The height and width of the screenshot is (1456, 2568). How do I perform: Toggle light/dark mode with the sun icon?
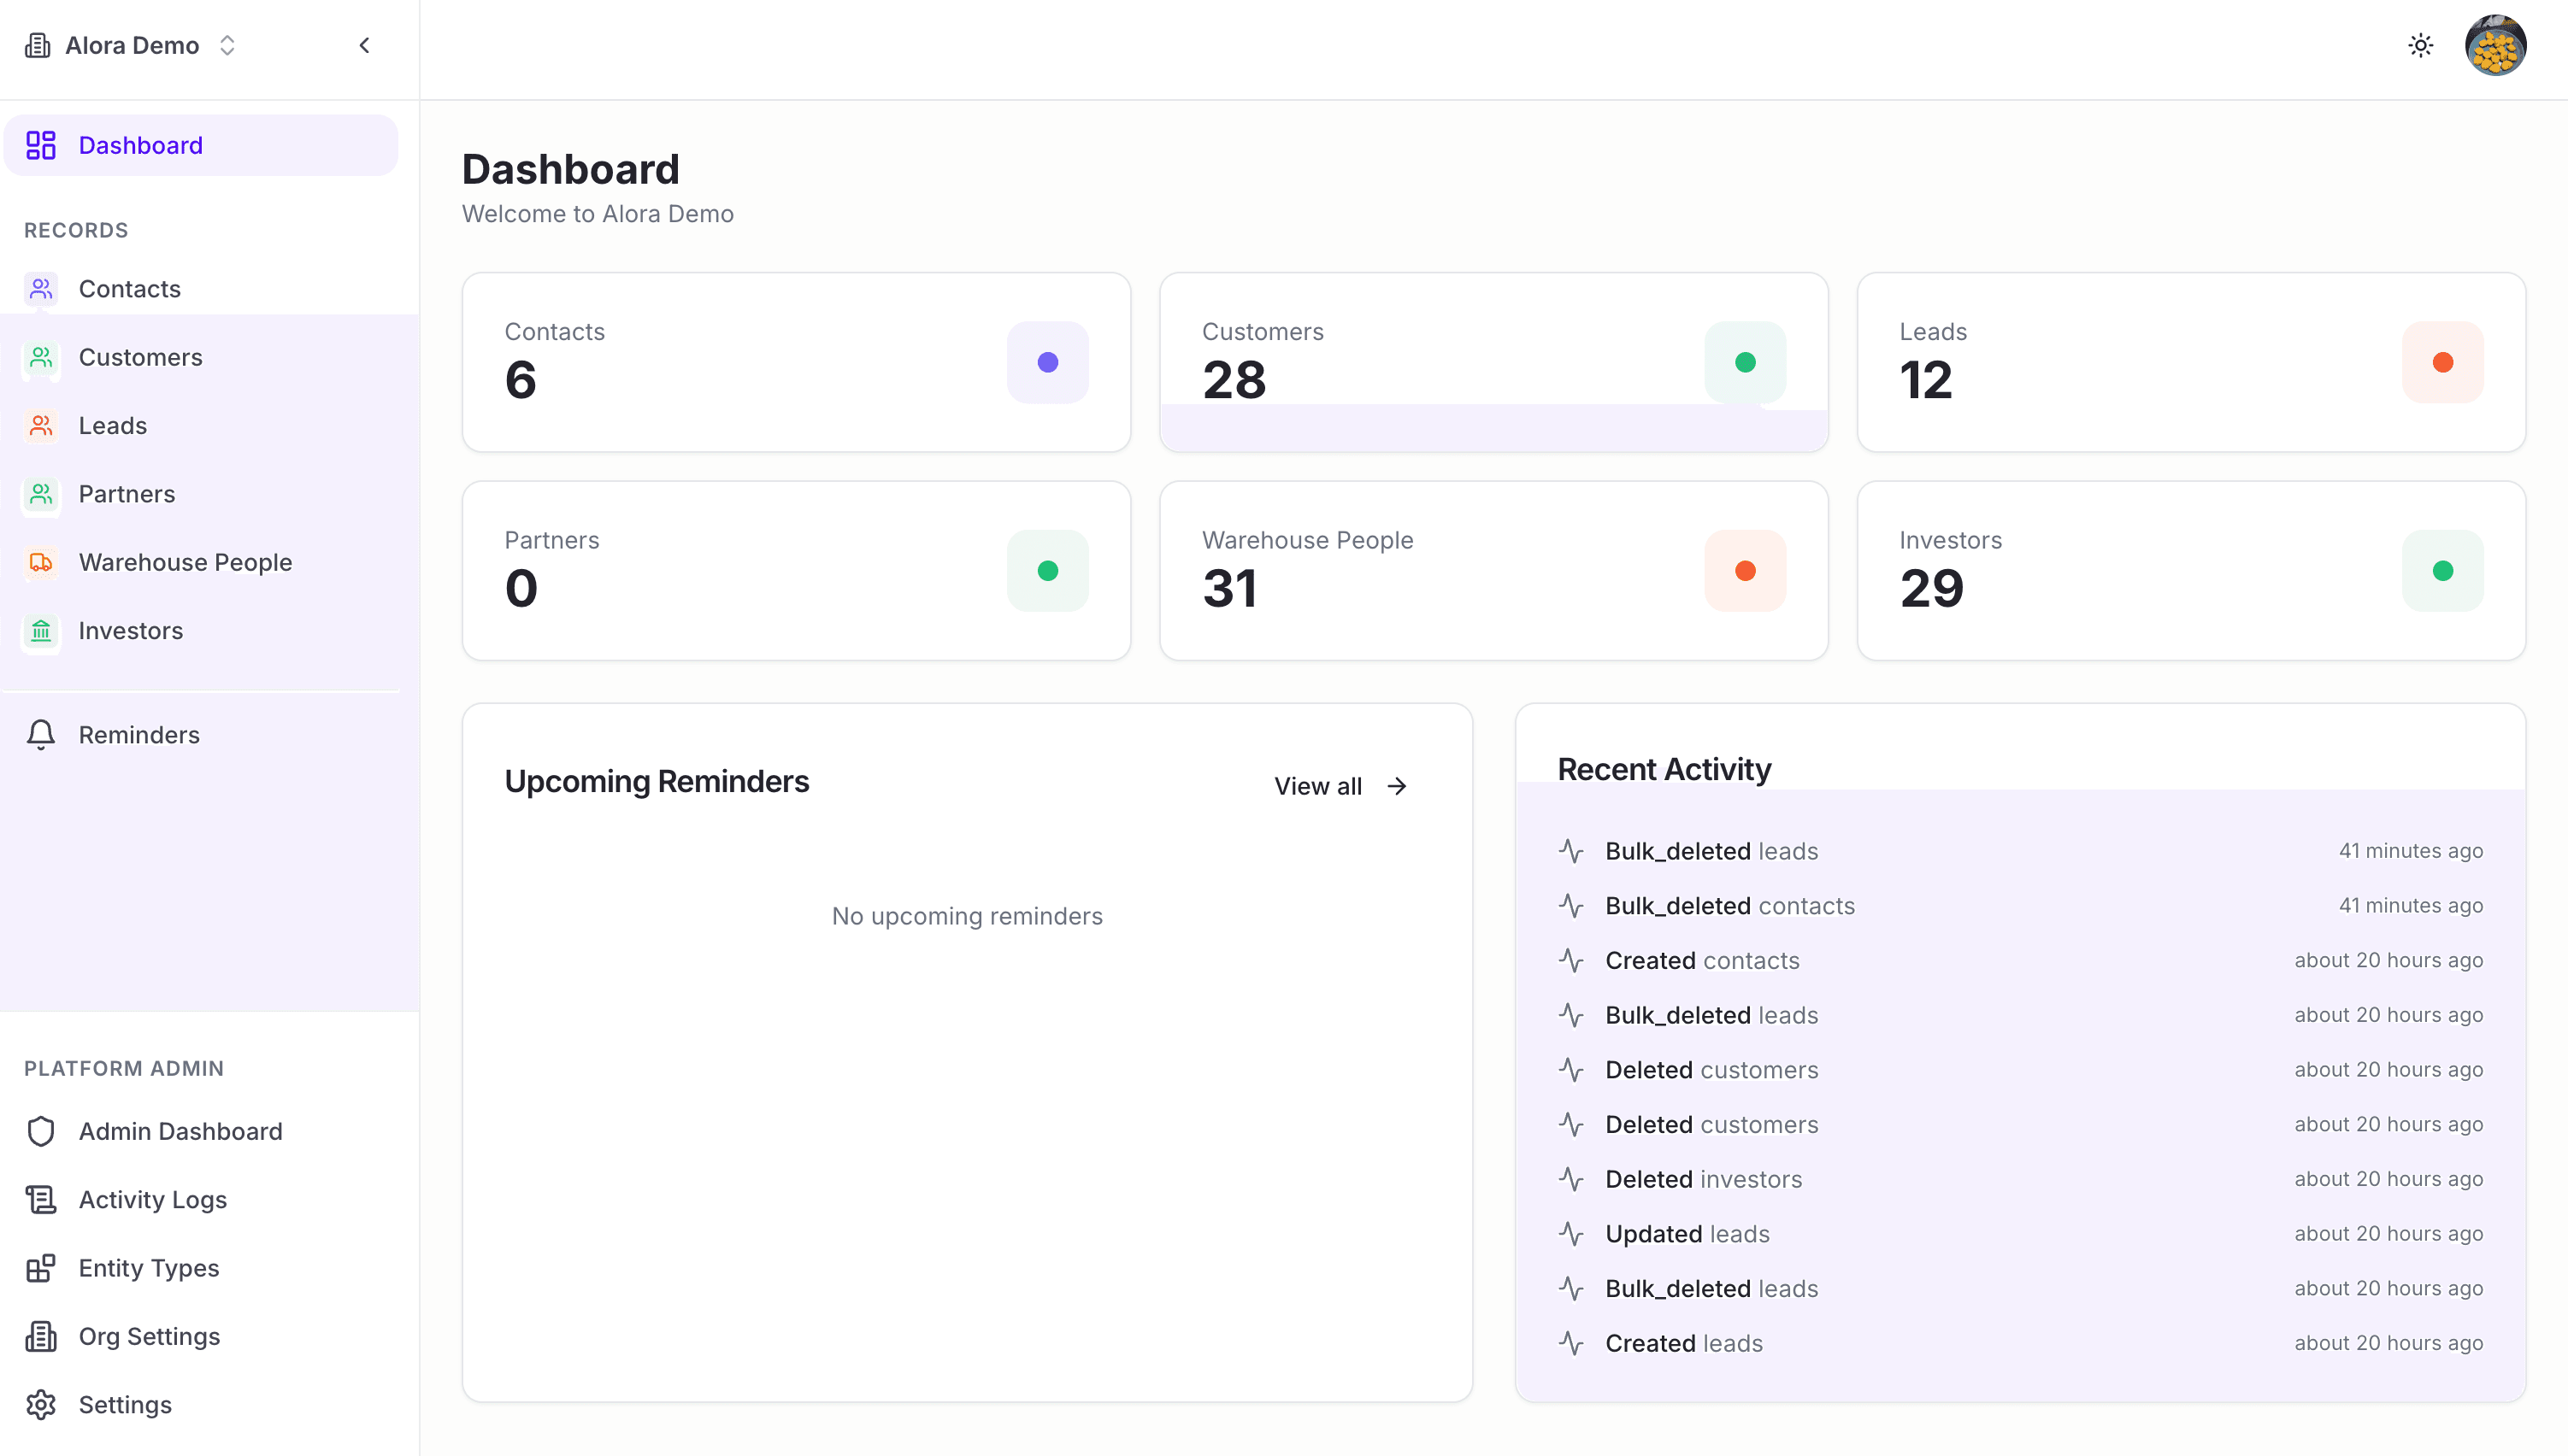[x=2420, y=45]
